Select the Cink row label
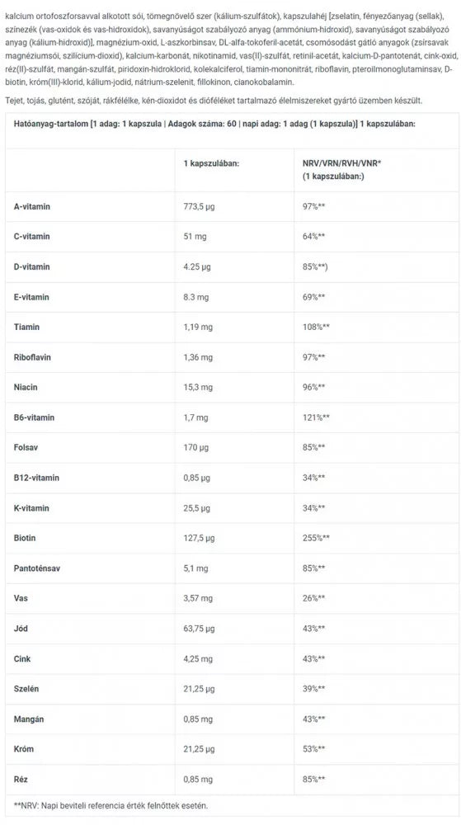461x825 pixels. pyautogui.click(x=22, y=658)
